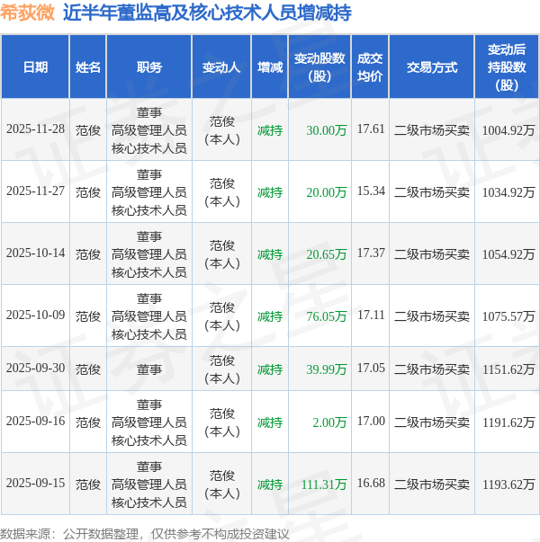Click the 交易方式 column header
Screen dimensions: 540x542
pyautogui.click(x=432, y=67)
